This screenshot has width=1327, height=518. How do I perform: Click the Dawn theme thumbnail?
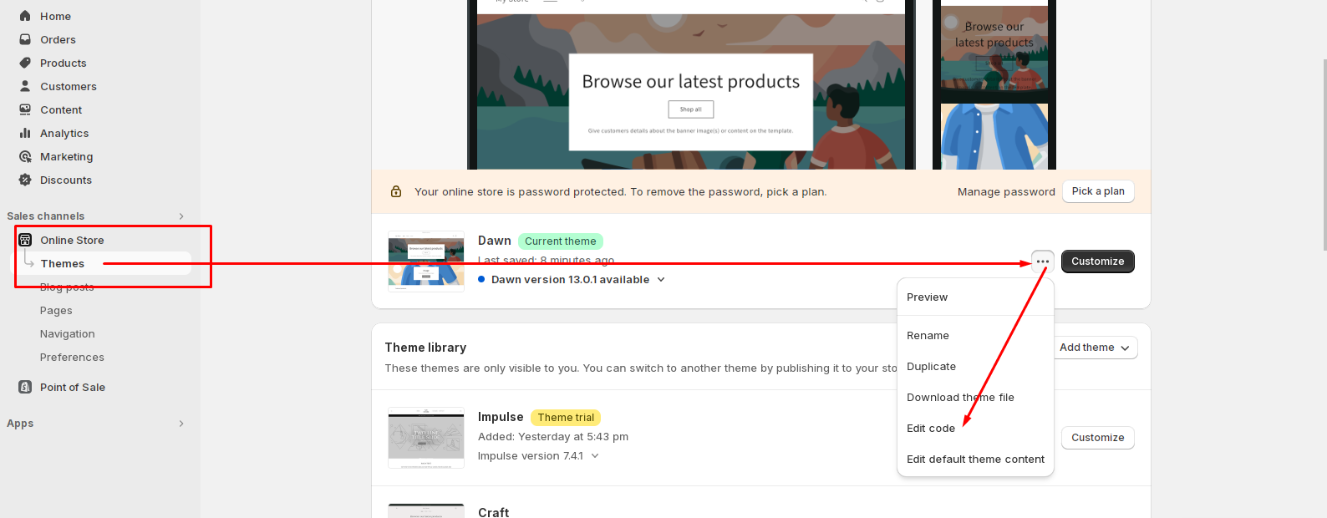(426, 262)
